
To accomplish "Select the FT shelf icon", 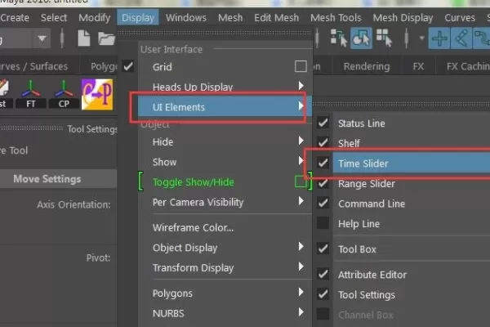I will click(x=30, y=93).
